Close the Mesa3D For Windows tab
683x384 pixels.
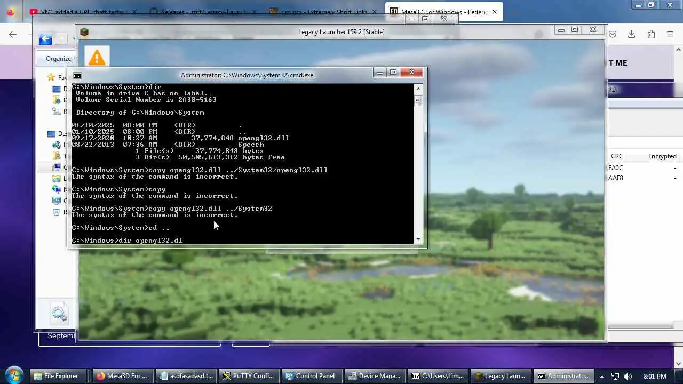tap(495, 11)
